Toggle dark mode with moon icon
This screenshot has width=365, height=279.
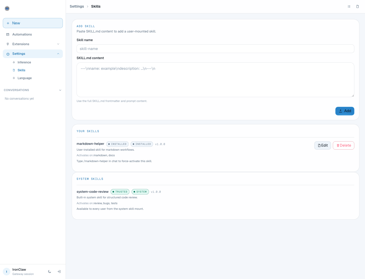click(x=50, y=272)
